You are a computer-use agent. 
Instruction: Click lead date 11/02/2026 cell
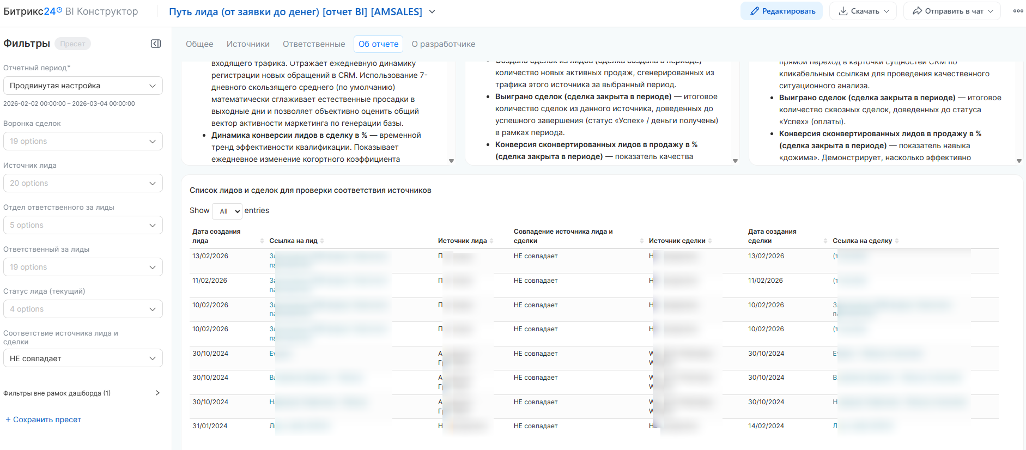[210, 281]
